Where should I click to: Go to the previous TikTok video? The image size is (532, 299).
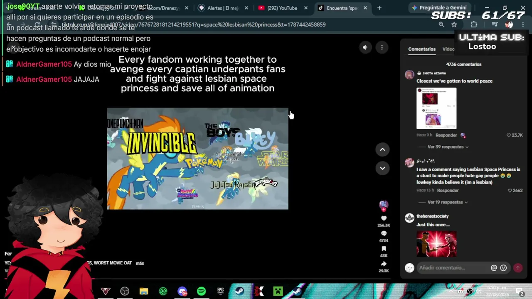pyautogui.click(x=382, y=149)
